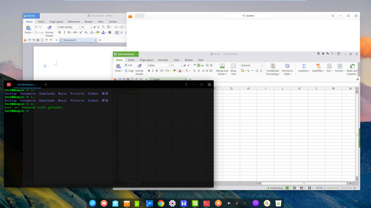
Task: Click Merge and Center button
Action: (222, 66)
